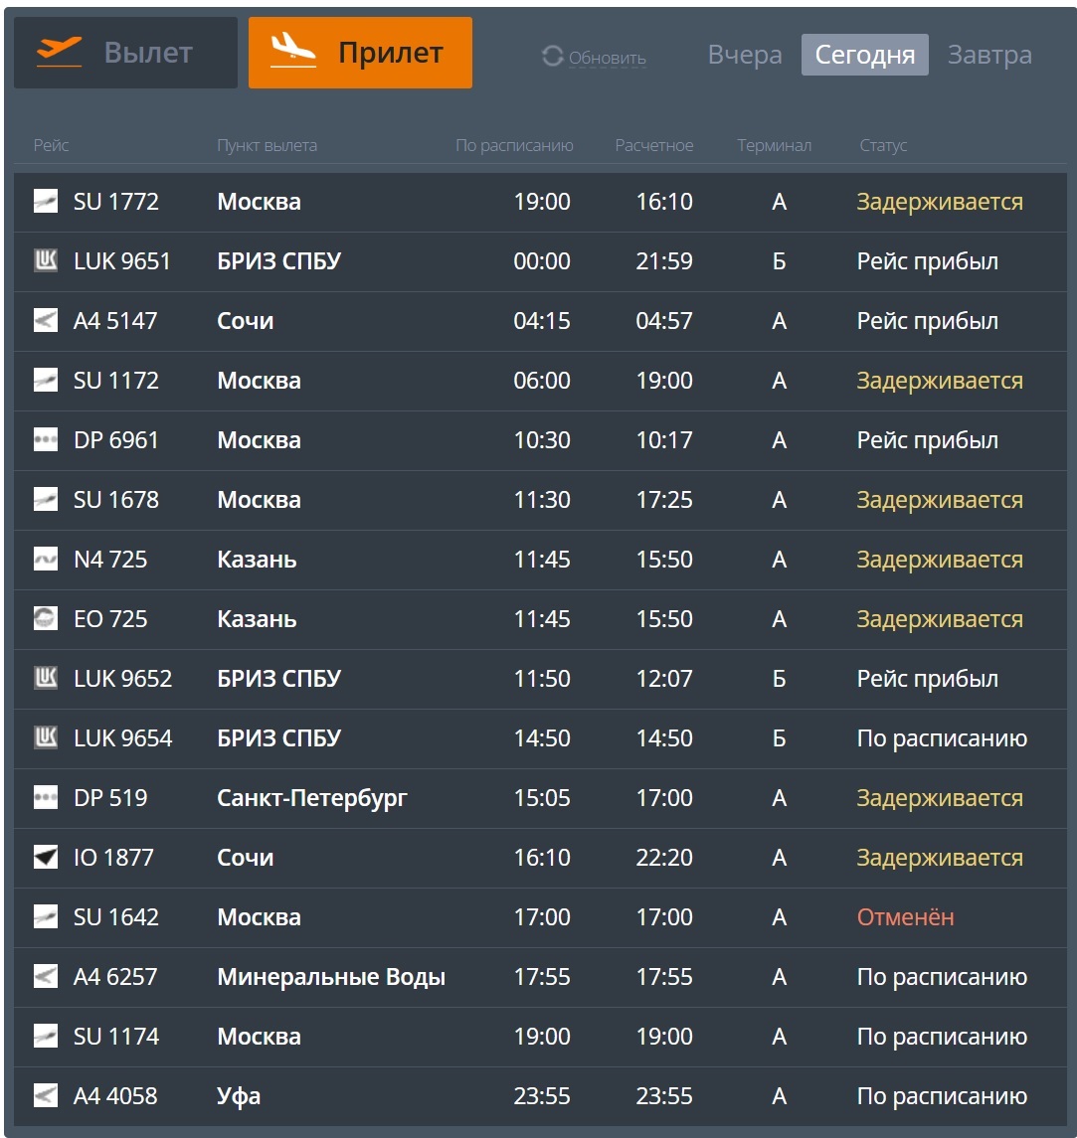Screen dimensions: 1077x1138
Task: Click the Lukoil logo for LUK 9651
Action: pyautogui.click(x=46, y=261)
